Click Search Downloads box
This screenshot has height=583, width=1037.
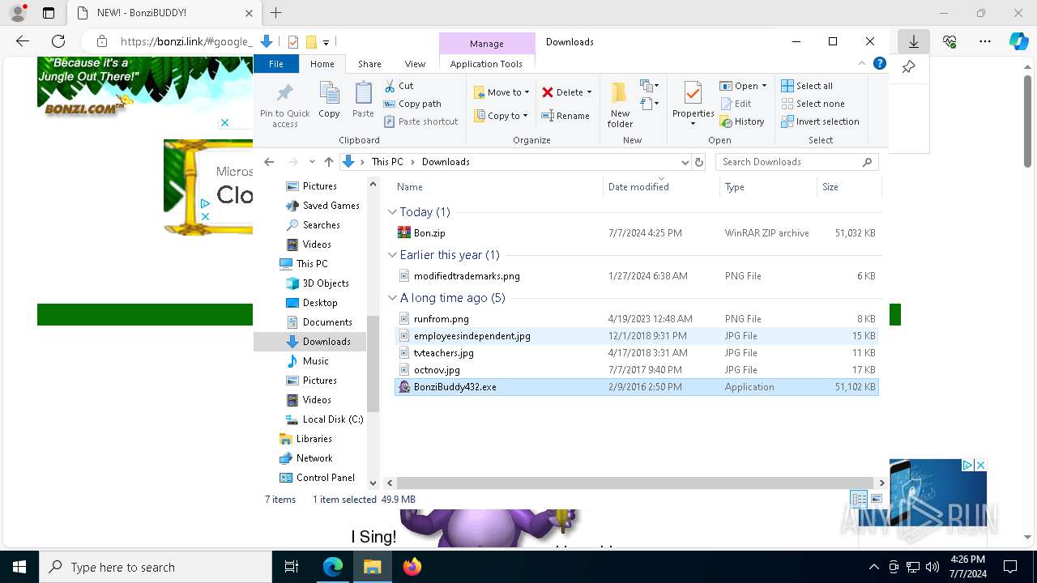click(796, 162)
